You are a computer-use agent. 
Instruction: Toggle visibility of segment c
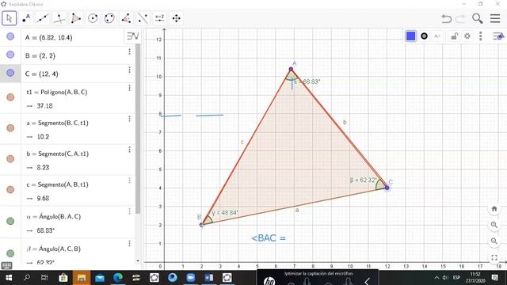[10, 189]
